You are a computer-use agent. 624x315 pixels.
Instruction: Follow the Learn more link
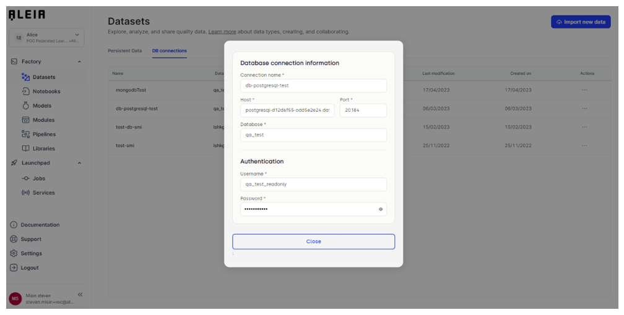point(222,31)
